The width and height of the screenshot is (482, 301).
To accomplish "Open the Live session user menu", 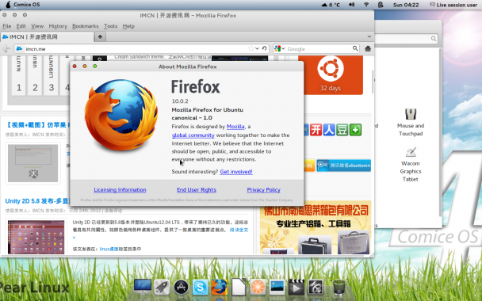I will [x=453, y=5].
